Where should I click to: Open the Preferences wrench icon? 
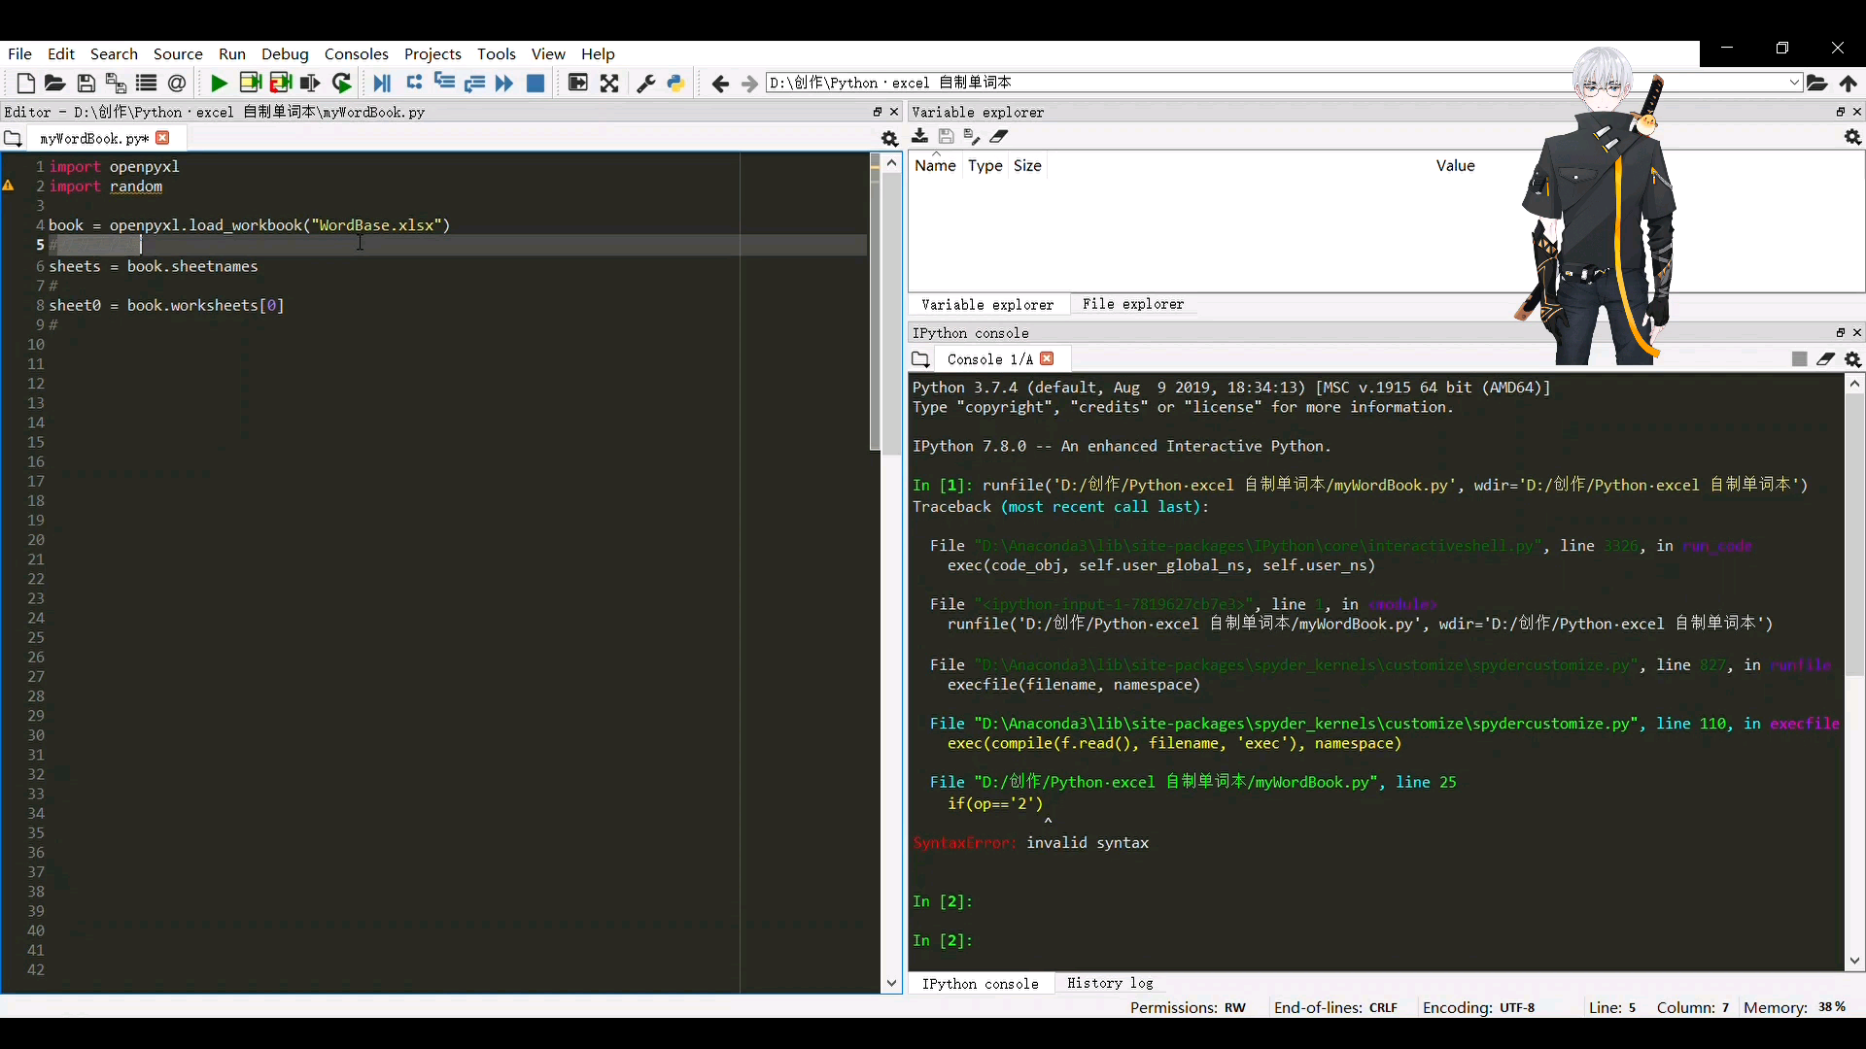tap(645, 84)
